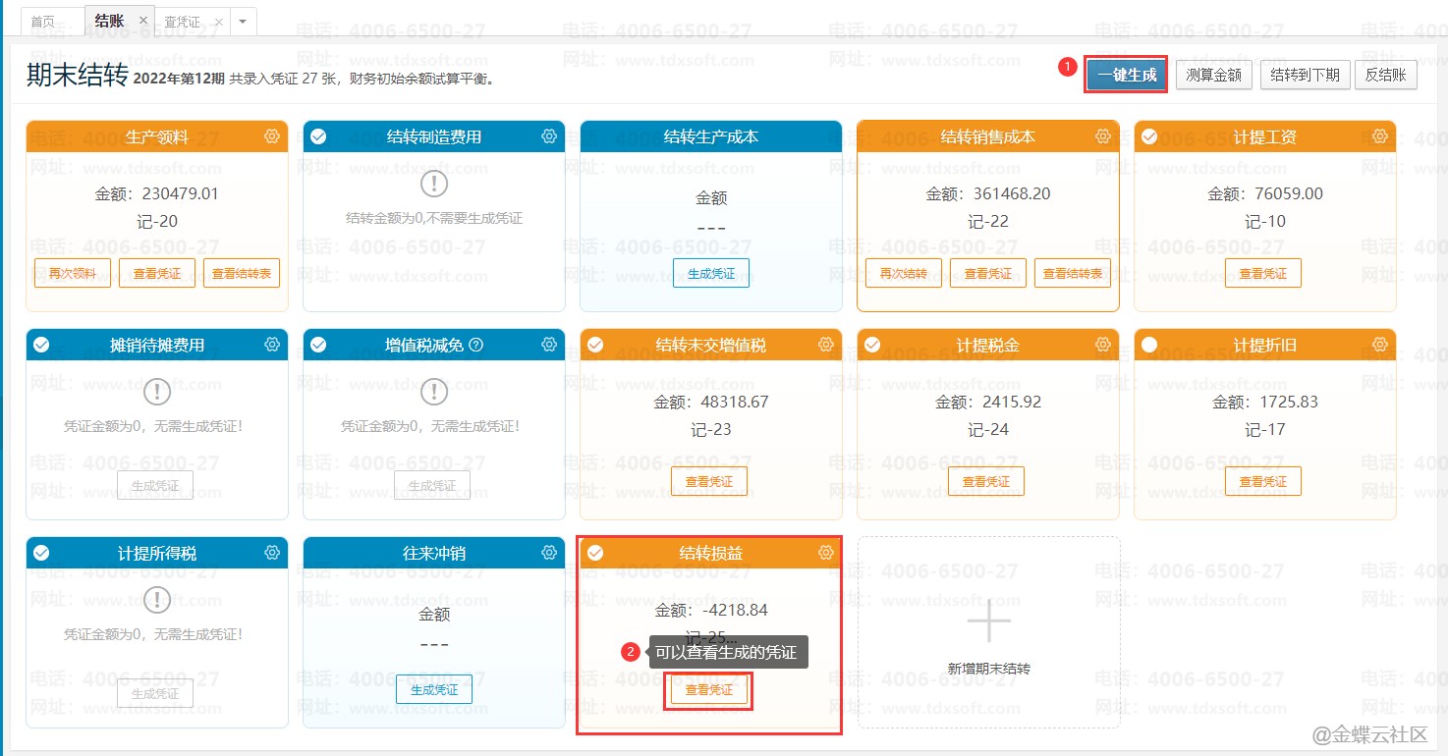Switch to the 查凭证 tab
1448x756 pixels.
click(x=182, y=21)
